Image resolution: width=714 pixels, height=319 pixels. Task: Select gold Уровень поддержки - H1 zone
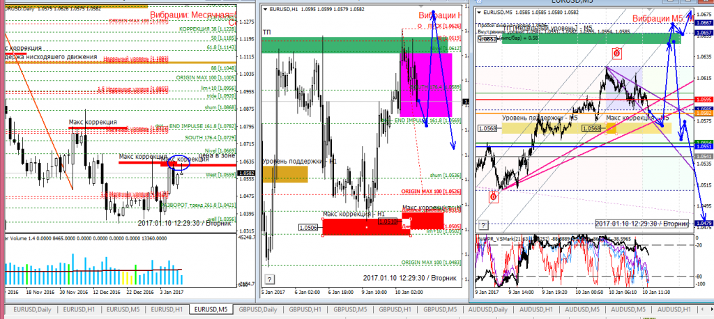284,174
